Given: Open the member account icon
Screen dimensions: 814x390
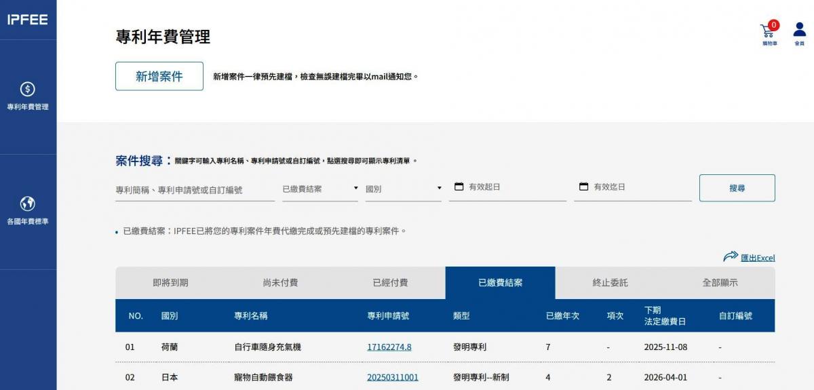Looking at the screenshot, I should [799, 31].
